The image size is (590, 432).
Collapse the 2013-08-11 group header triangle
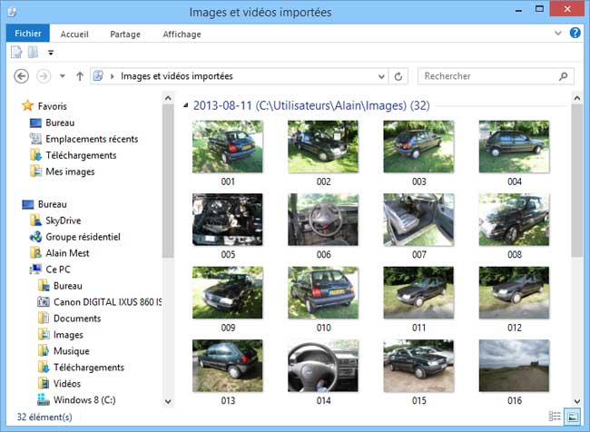click(185, 105)
